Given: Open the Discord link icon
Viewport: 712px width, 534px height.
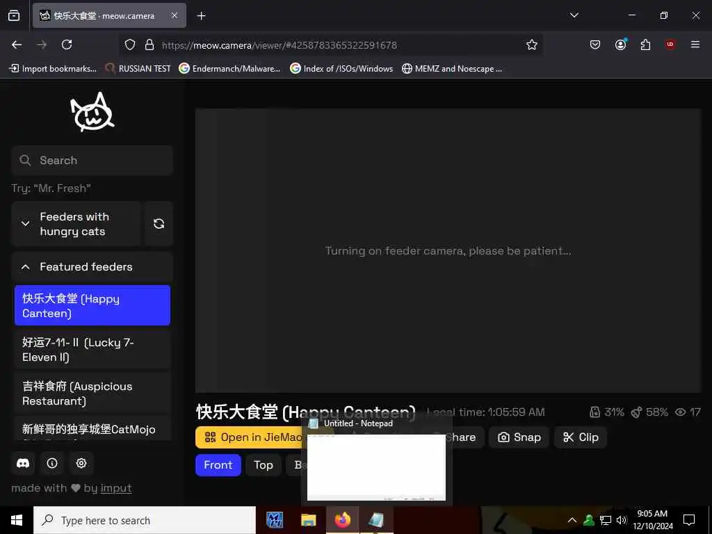Looking at the screenshot, I should click(x=23, y=463).
